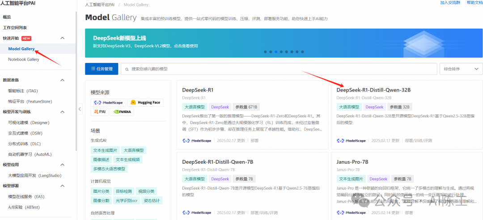
Task: Filter by 大语言模型 scene tag
Action: point(134,150)
